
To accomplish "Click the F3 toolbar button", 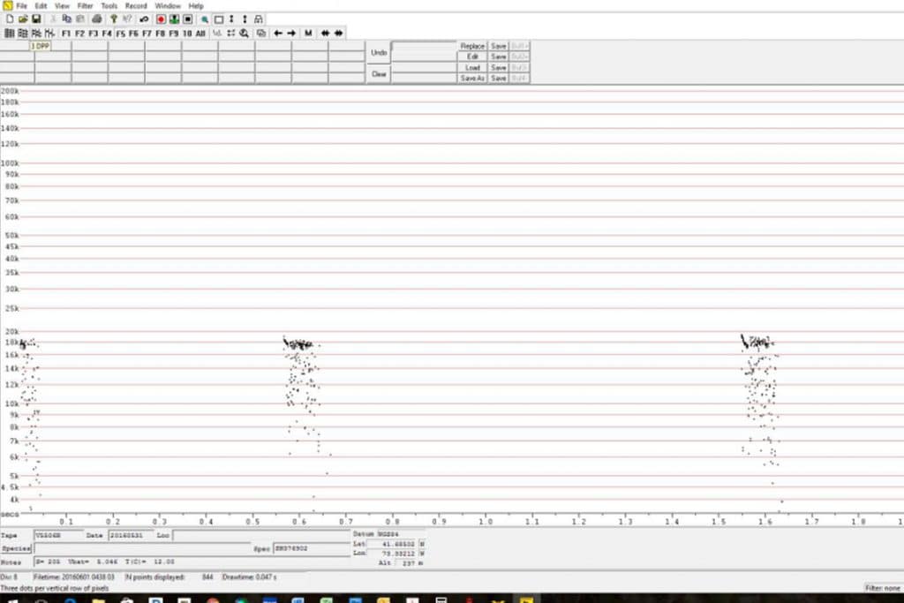I will [94, 34].
